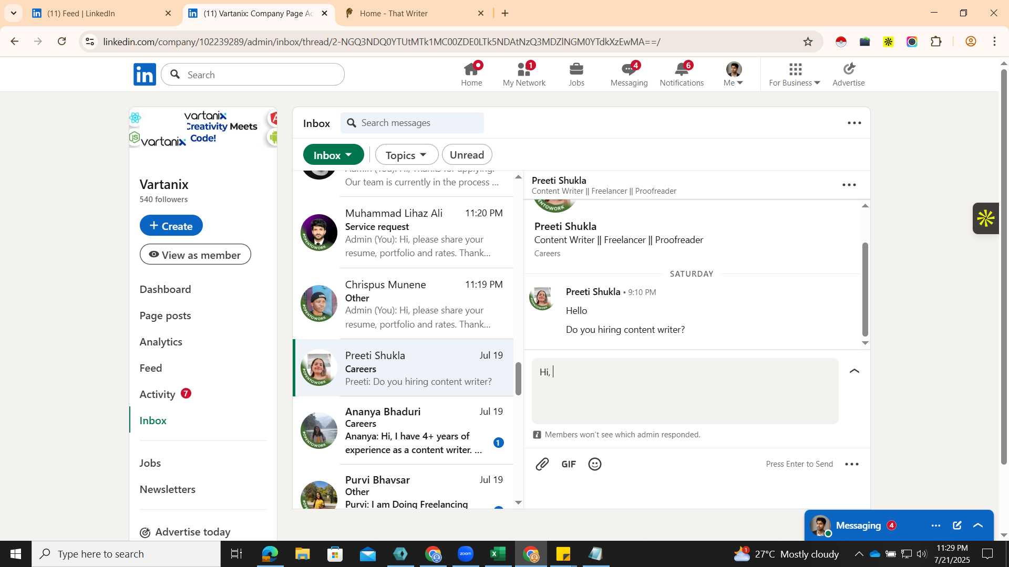Open Page posts in sidebar
Viewport: 1009px width, 567px height.
165,316
